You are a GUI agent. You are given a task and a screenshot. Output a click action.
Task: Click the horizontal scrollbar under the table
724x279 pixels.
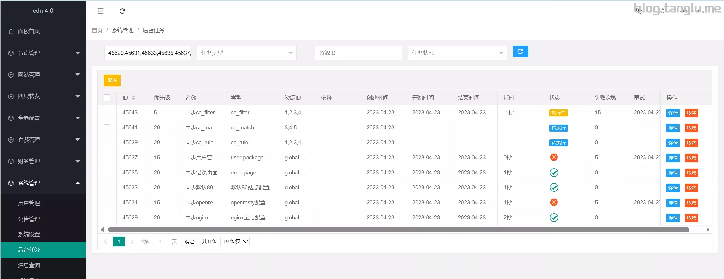pos(398,230)
